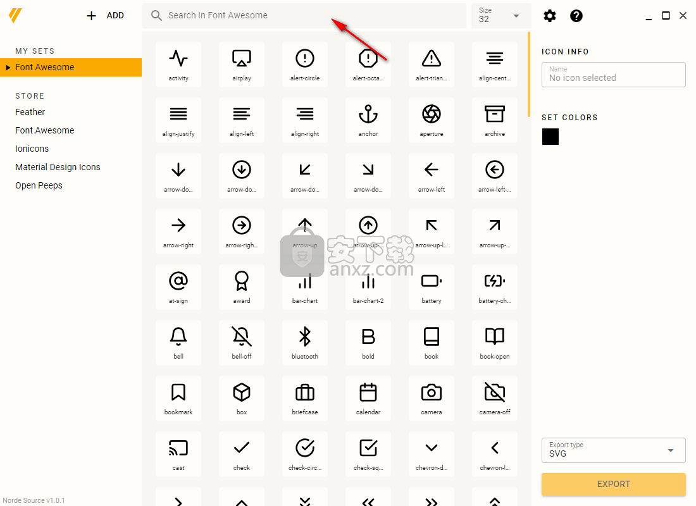
Task: Click the Norde Source logo
Action: 15,16
